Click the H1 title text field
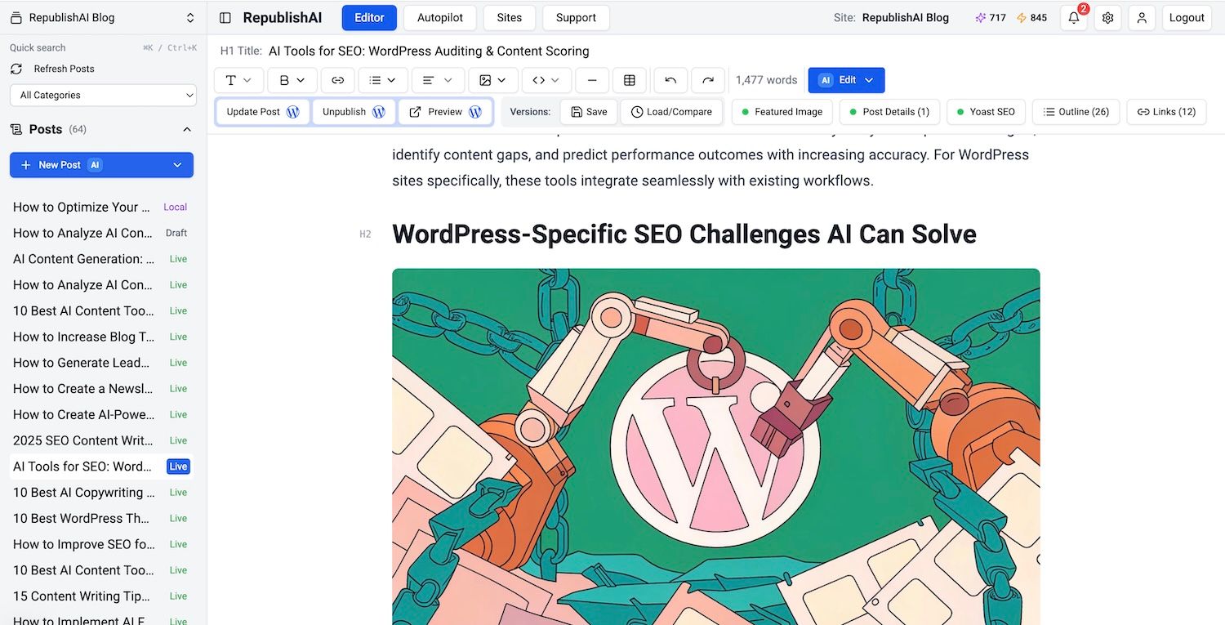 429,51
